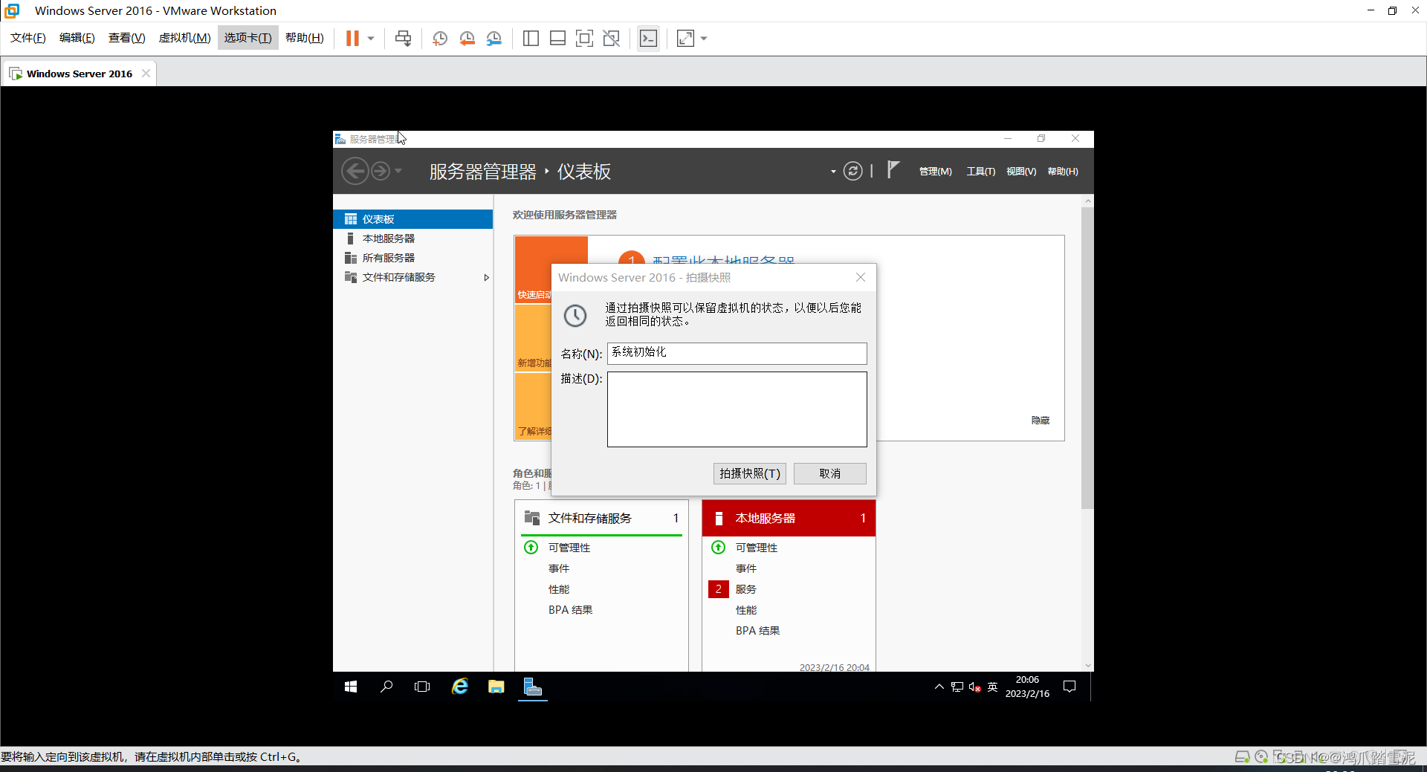This screenshot has height=772, width=1427.
Task: Toggle the thumbnail bar view icon
Action: coord(557,38)
